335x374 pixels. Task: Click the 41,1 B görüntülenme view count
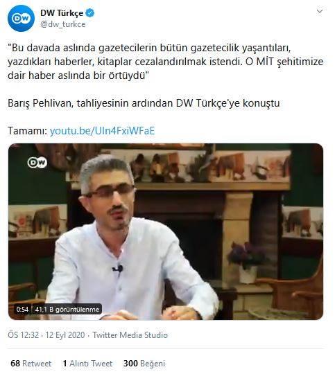67,310
